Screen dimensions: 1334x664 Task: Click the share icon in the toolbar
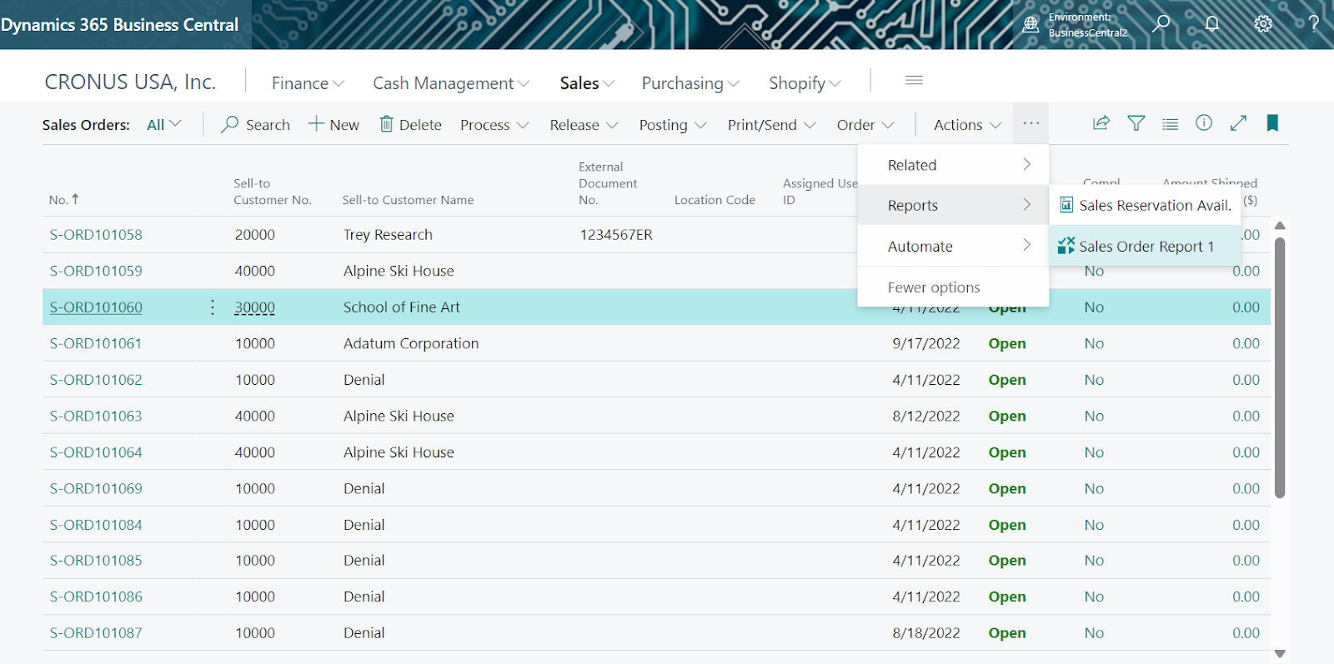(1101, 123)
